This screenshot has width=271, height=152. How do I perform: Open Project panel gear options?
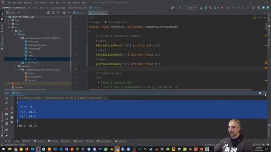click(64, 13)
